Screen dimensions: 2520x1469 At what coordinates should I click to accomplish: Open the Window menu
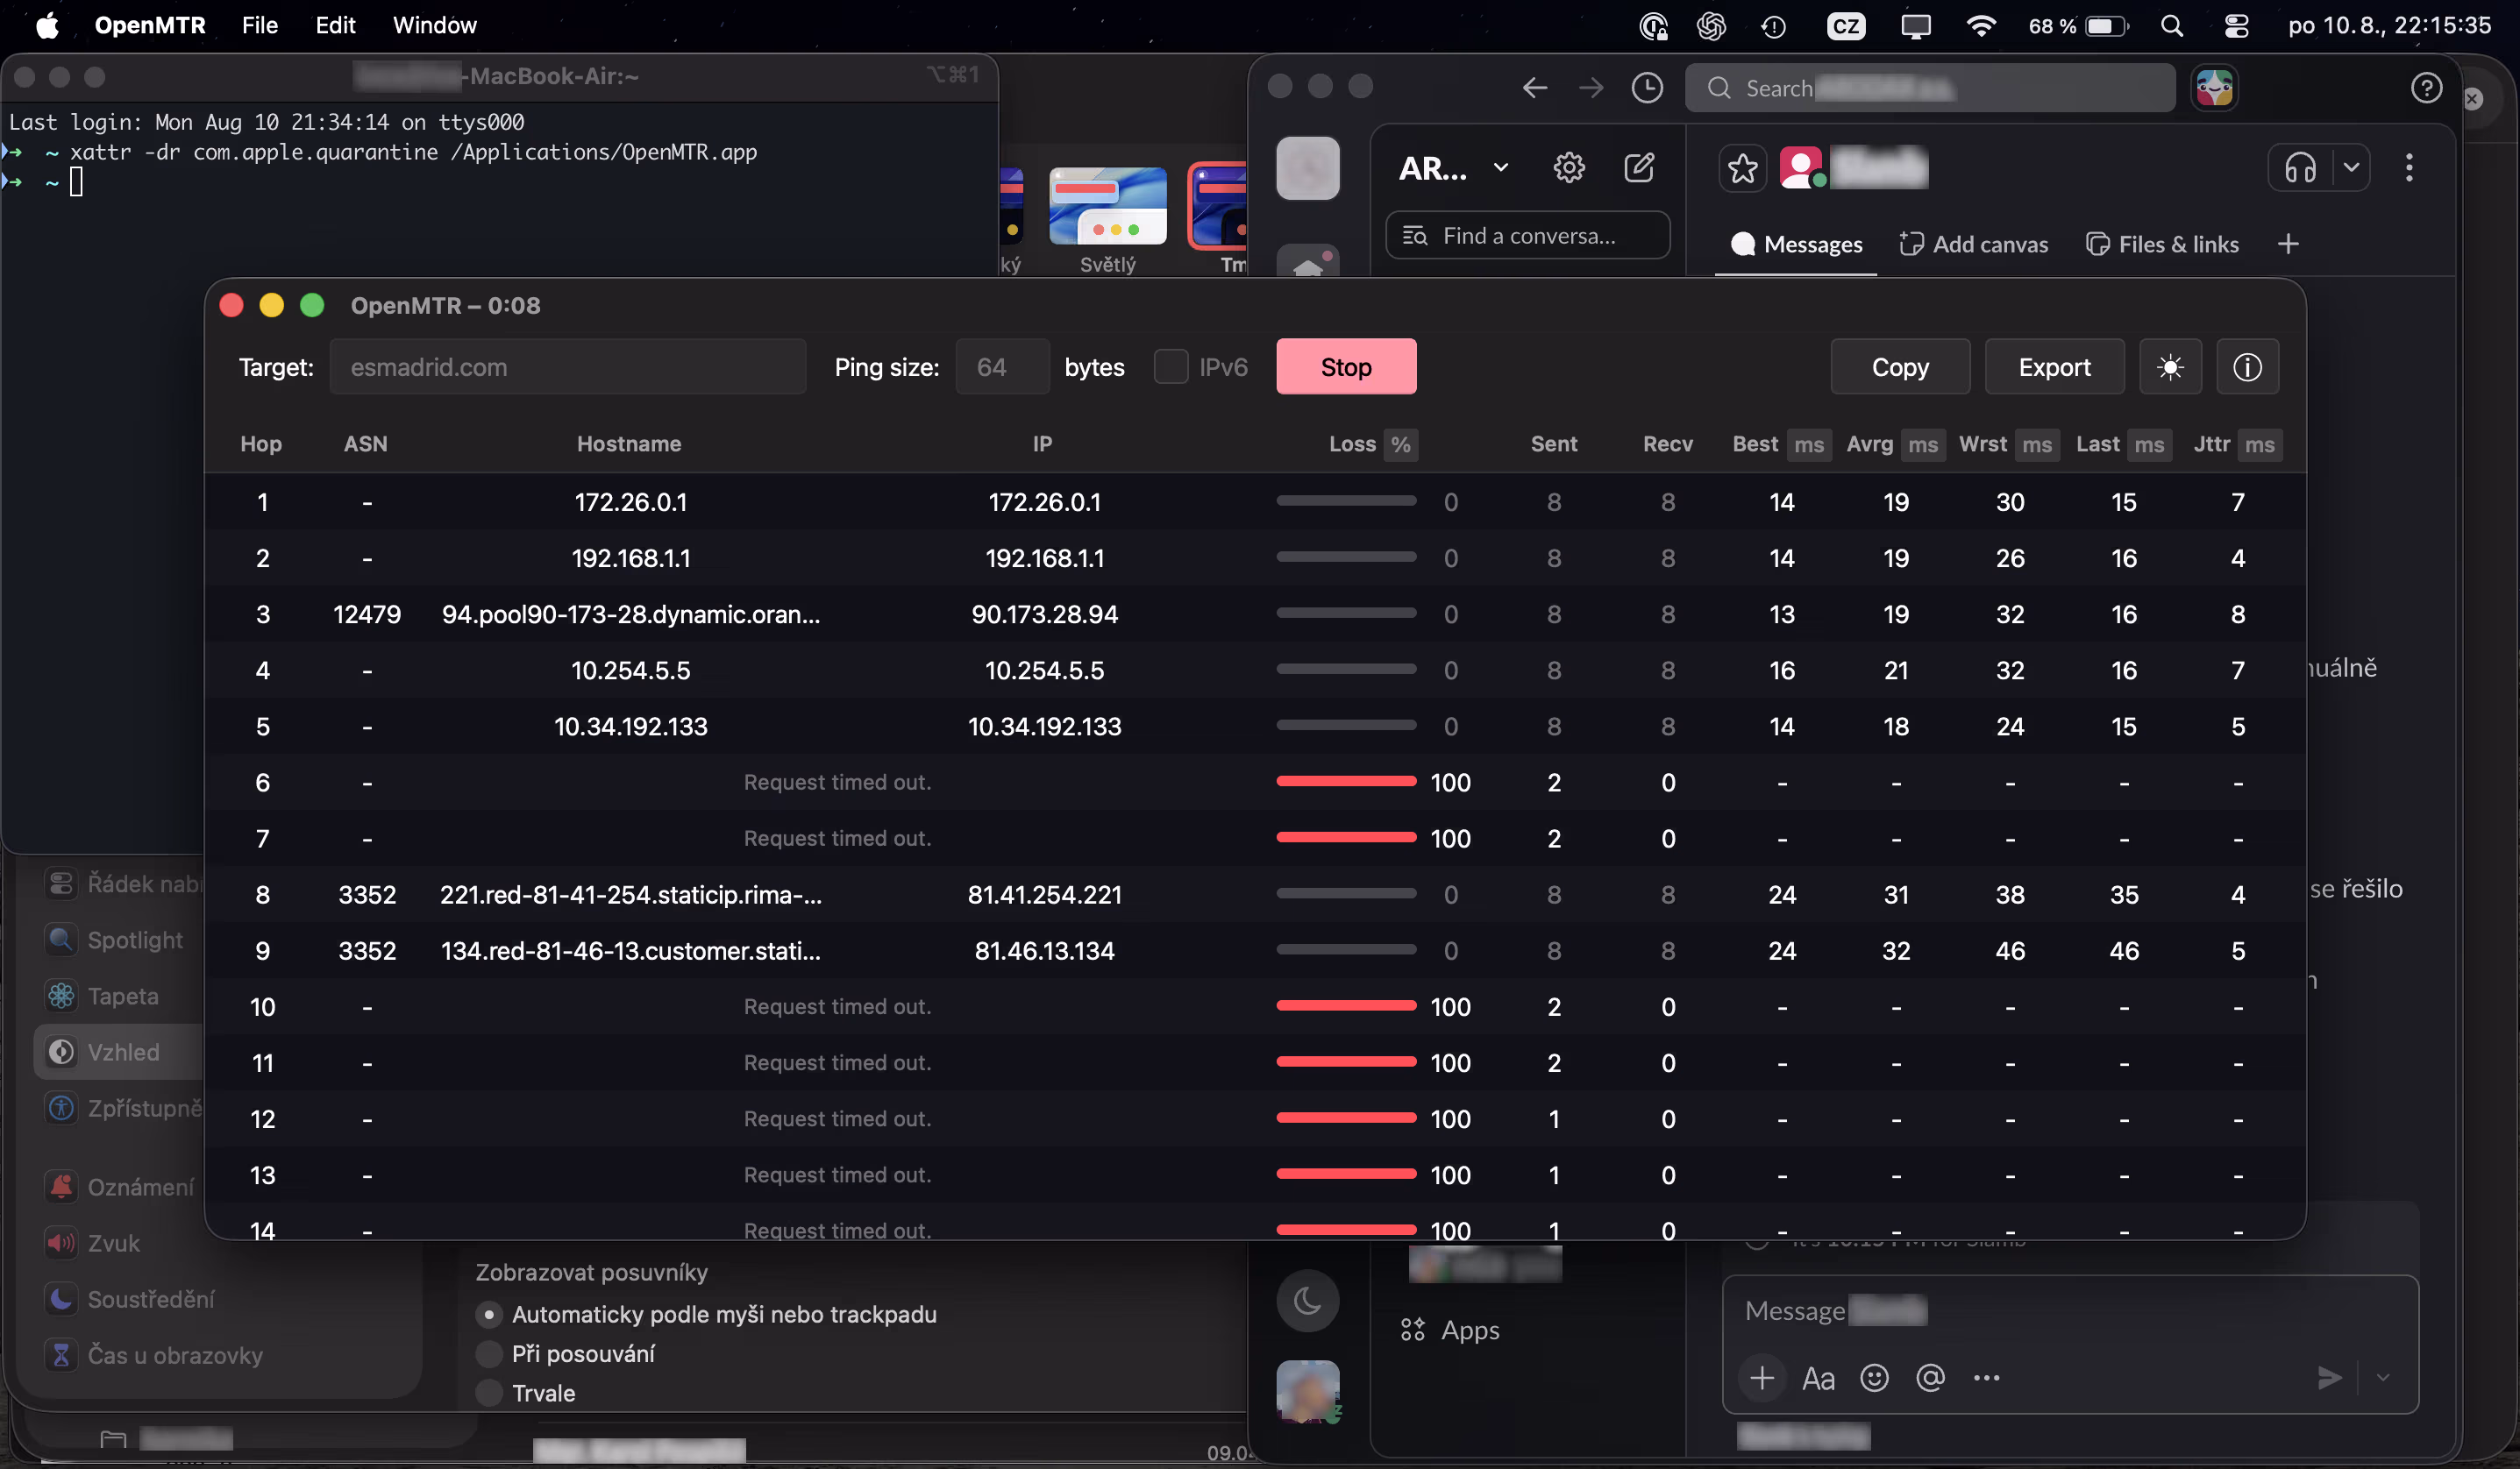[434, 25]
